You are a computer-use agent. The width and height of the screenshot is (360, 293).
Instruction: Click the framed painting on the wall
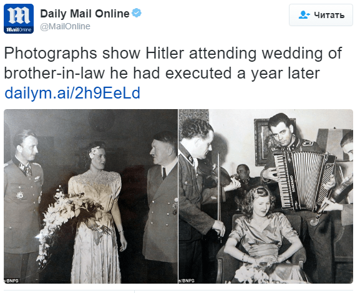(x=263, y=142)
